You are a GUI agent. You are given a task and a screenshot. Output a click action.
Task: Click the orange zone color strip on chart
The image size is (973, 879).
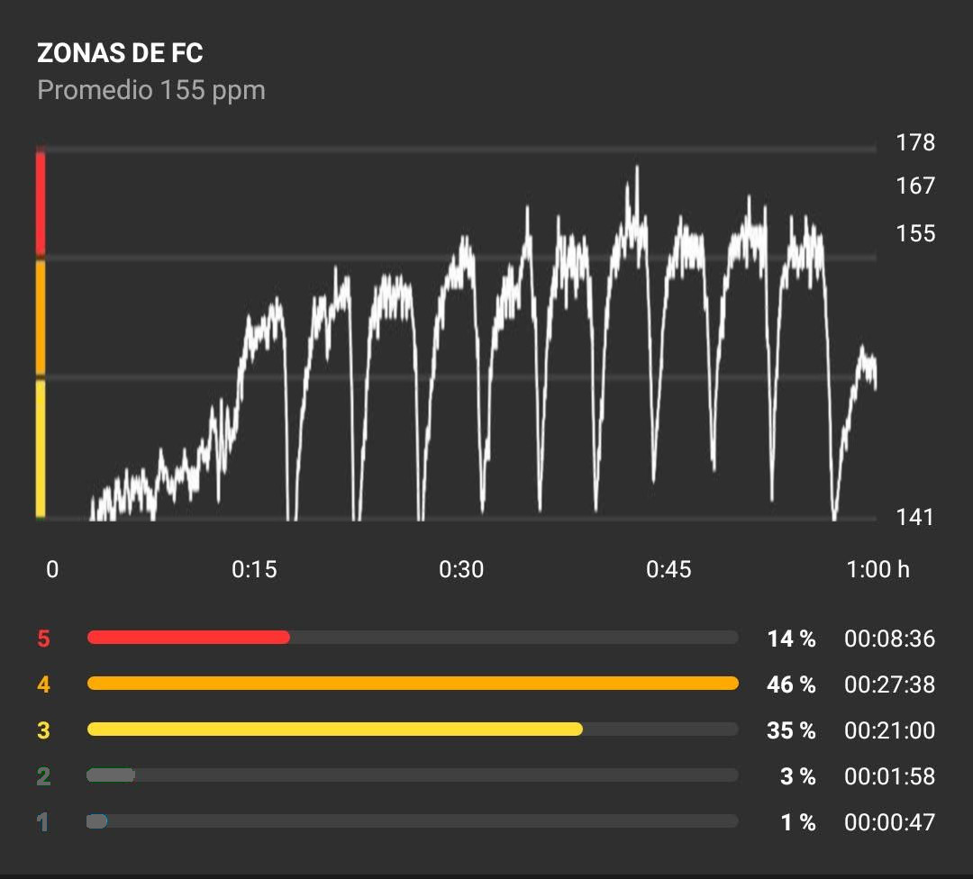[41, 317]
